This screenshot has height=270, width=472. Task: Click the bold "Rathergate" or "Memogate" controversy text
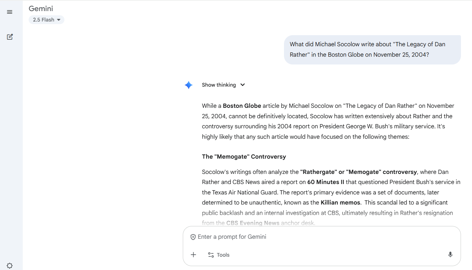click(358, 172)
